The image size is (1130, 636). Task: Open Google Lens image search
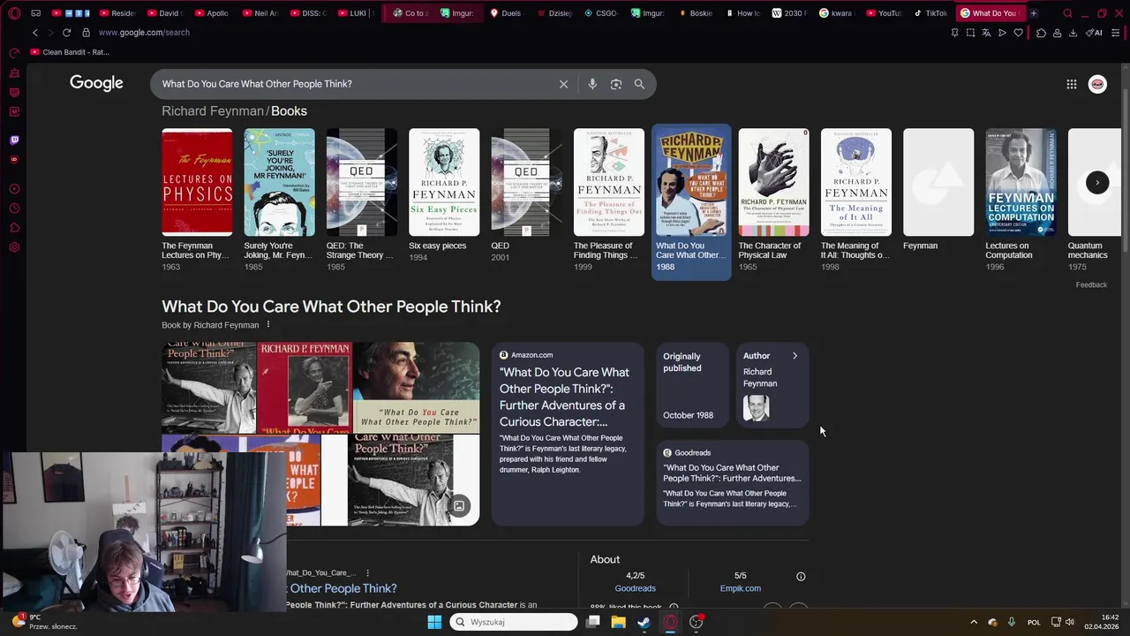616,84
